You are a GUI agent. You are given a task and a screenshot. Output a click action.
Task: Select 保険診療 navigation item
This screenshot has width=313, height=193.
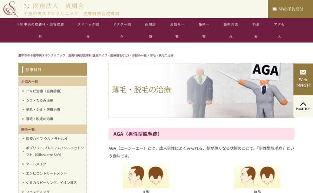coord(150,30)
